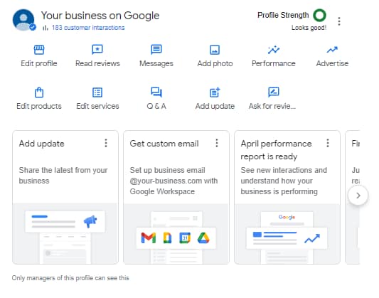Screen dimensions: 379x298
Task: Open the Get custom email card options menu
Action: (x=217, y=143)
